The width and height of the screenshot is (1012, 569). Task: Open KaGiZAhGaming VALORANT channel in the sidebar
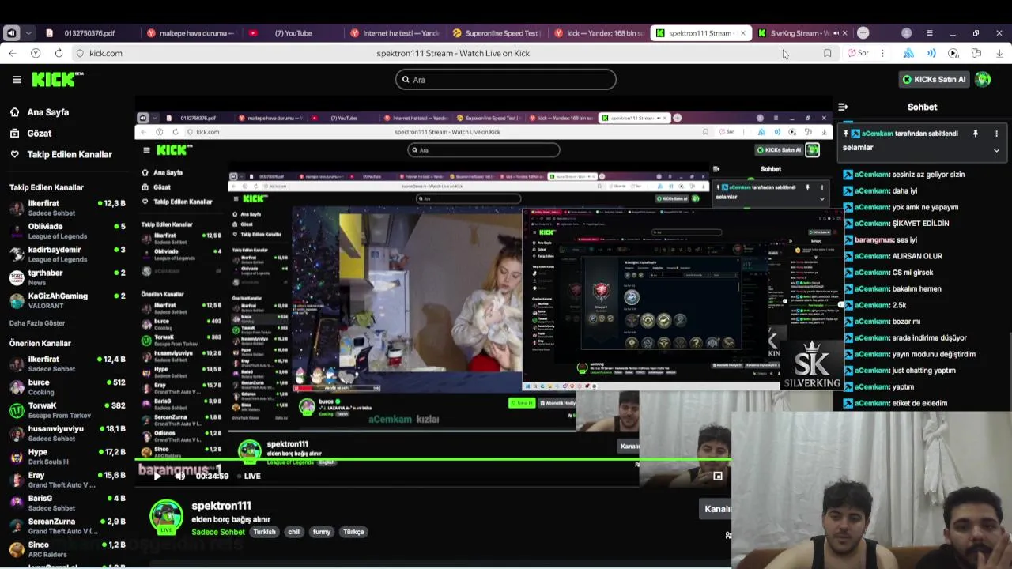pos(67,300)
